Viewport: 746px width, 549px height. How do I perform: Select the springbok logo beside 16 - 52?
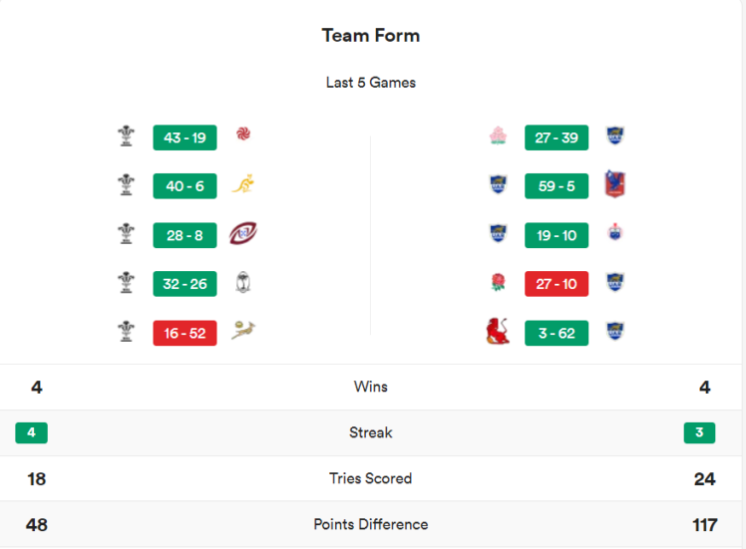(x=243, y=331)
